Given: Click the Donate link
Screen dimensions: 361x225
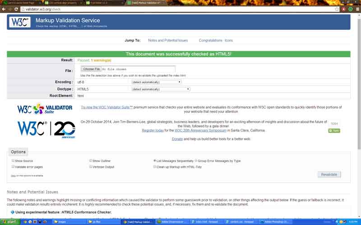Looking at the screenshot, I should click(x=177, y=139).
